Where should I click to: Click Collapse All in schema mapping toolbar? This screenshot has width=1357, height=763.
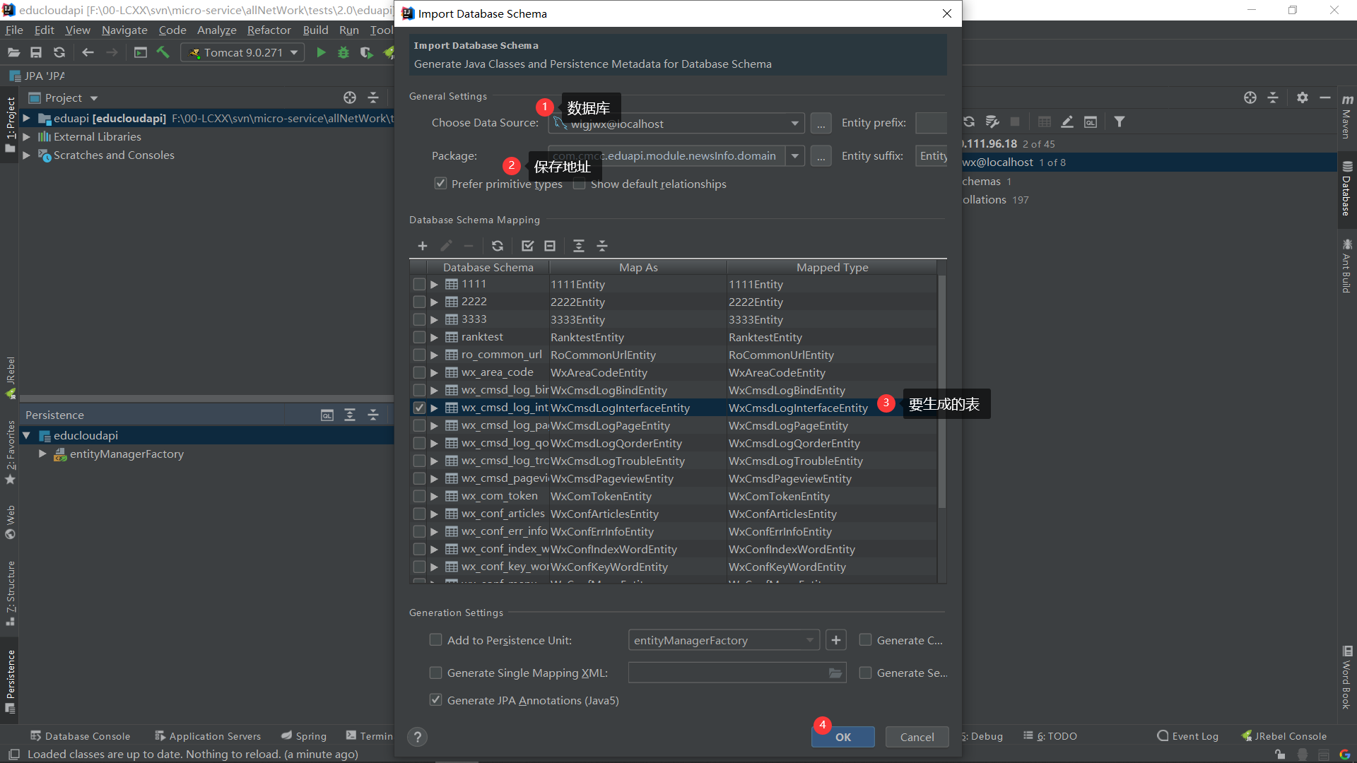click(x=602, y=246)
